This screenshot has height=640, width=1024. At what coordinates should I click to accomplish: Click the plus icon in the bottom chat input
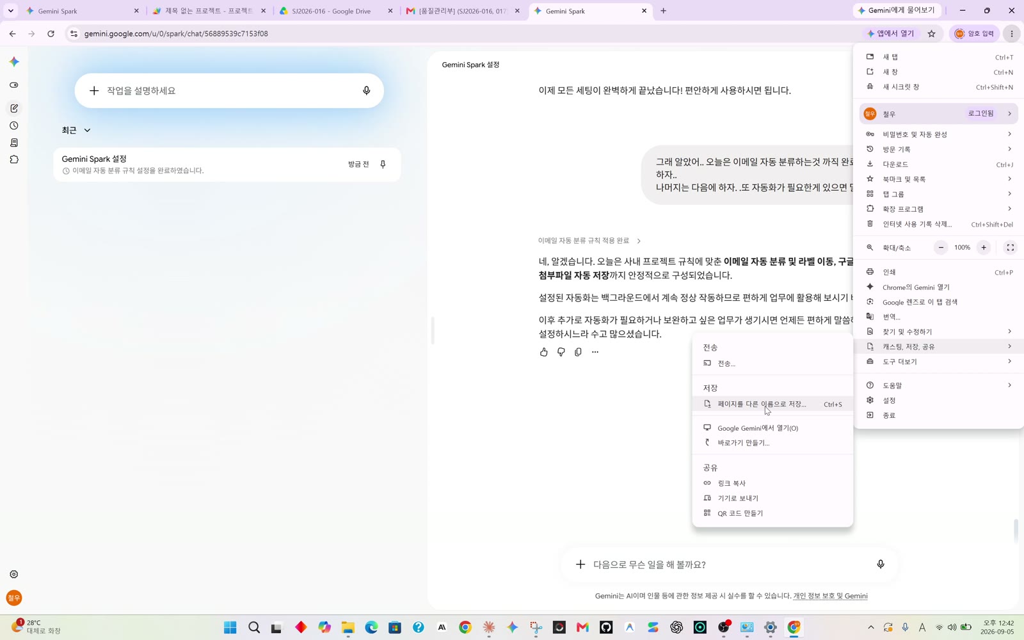580,564
